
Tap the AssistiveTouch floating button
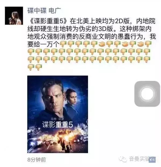tap(147, 94)
